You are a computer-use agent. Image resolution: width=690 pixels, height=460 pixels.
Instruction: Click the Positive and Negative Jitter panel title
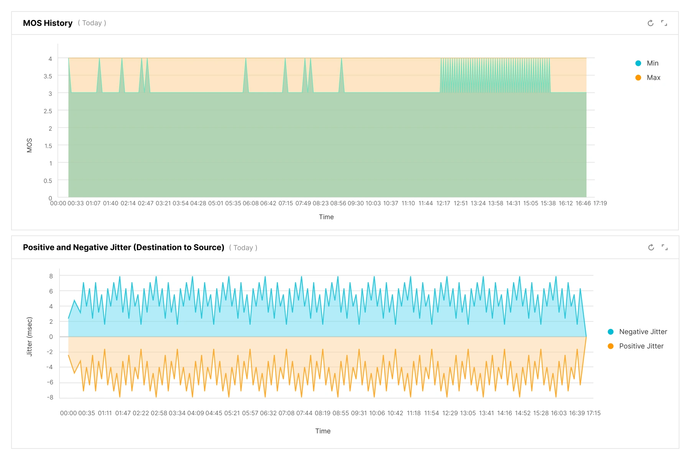click(x=123, y=247)
